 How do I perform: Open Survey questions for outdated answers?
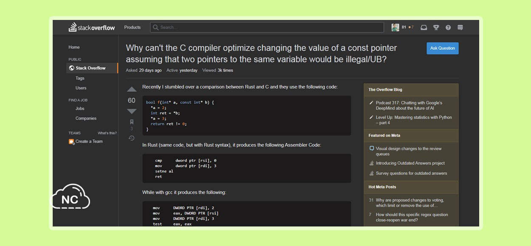(x=412, y=173)
